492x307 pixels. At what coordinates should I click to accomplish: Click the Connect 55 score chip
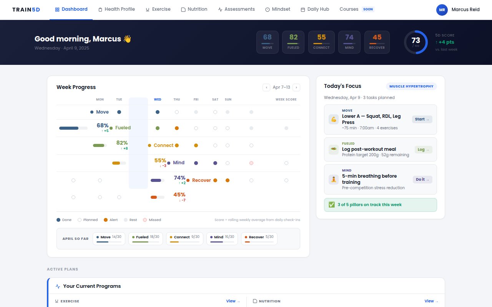pyautogui.click(x=321, y=42)
